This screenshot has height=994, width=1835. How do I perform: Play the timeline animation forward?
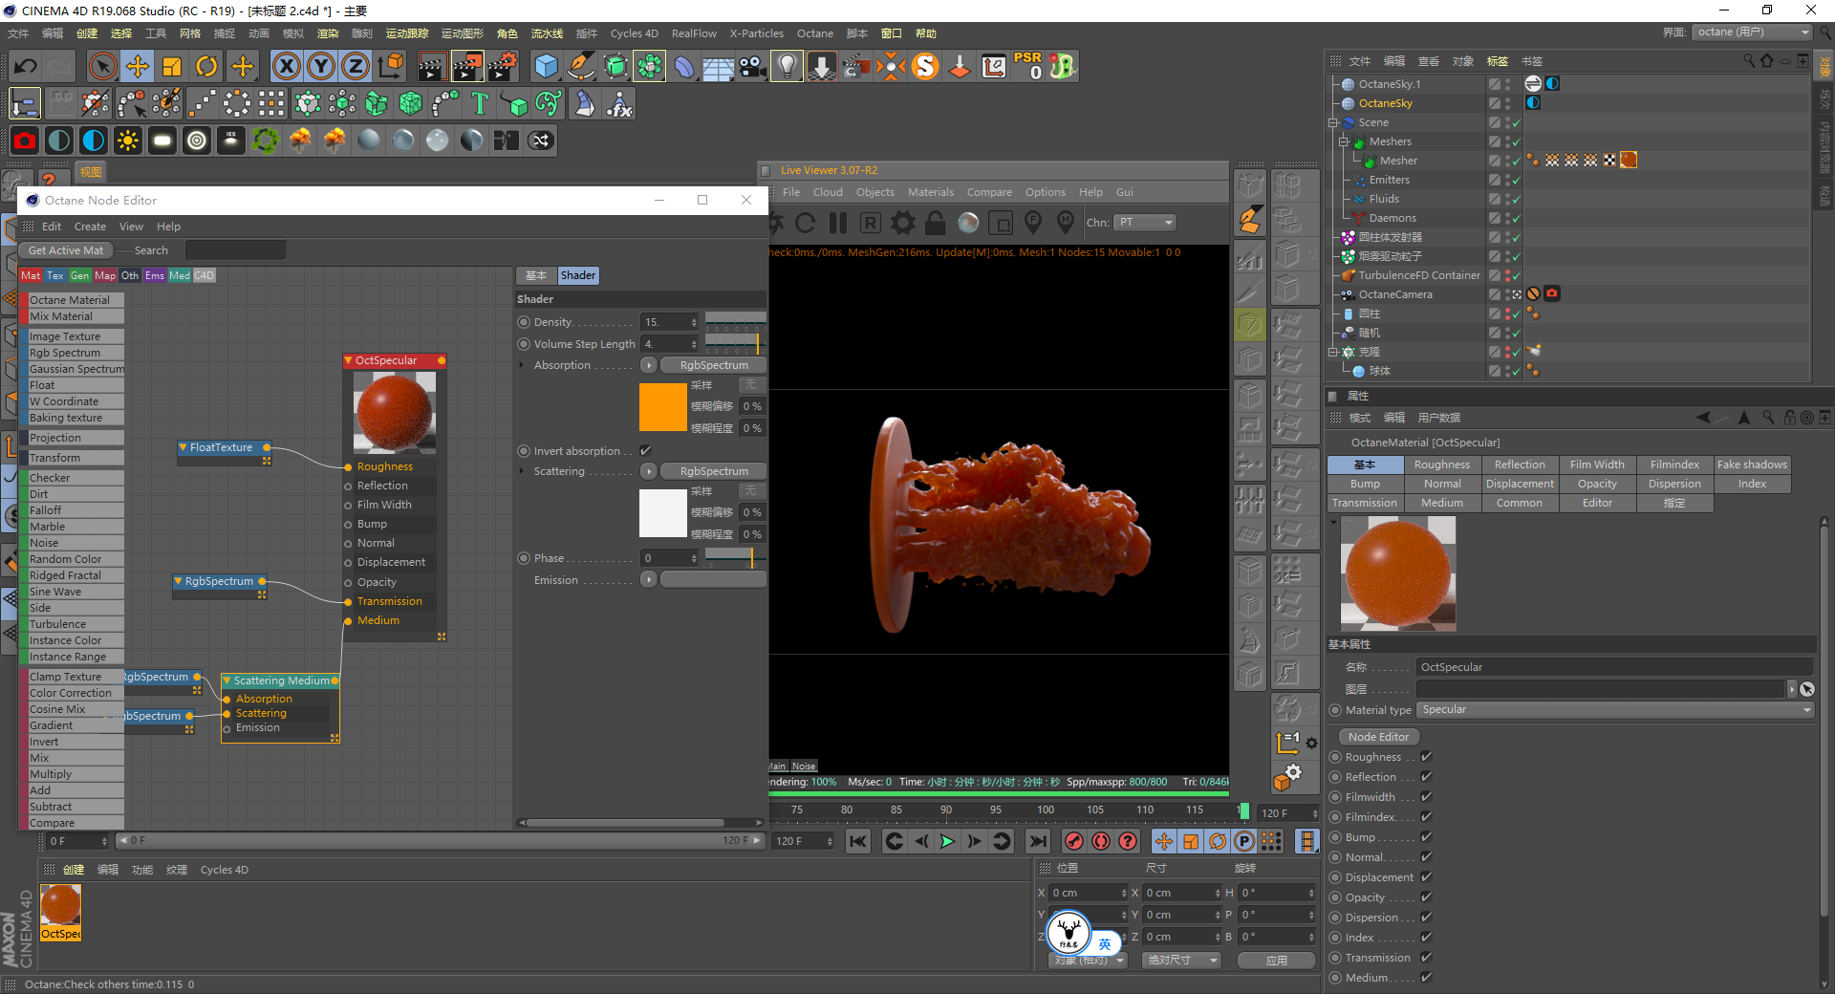pos(947,841)
